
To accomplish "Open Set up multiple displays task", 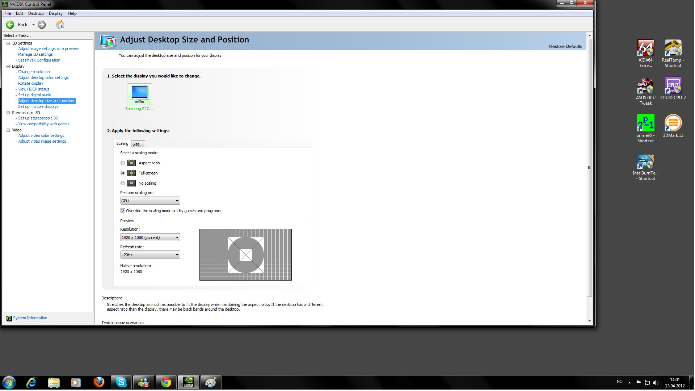I will tap(38, 106).
